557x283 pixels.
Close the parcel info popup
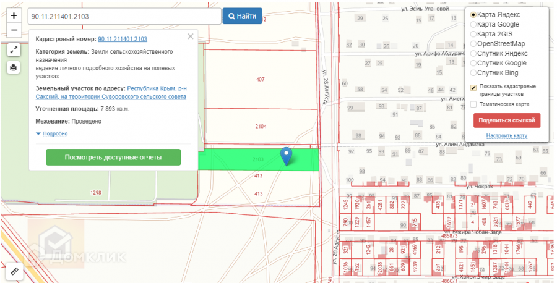click(191, 36)
